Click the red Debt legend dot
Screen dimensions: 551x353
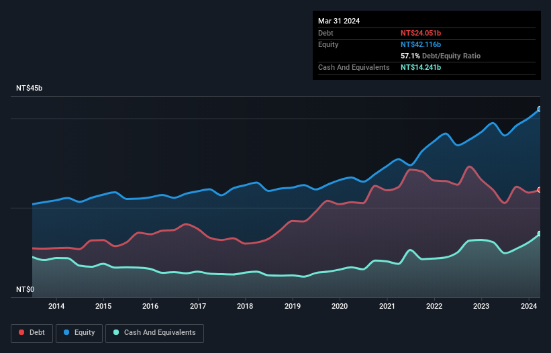21,332
